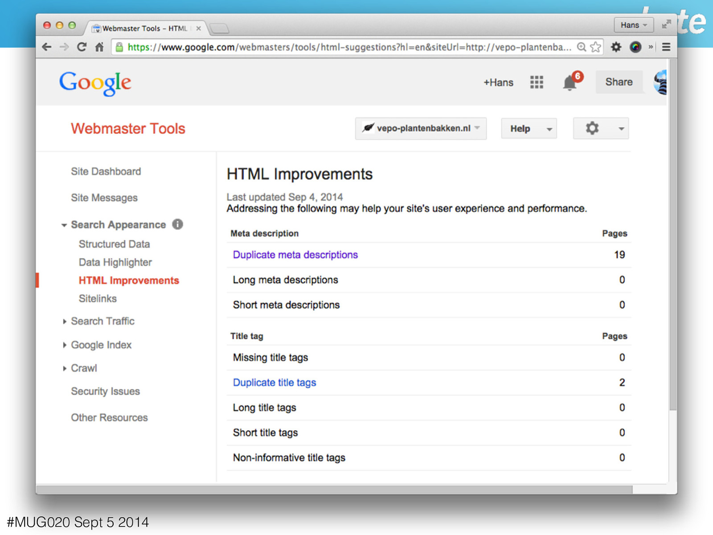
Task: Reload the page with refresh icon
Action: point(82,47)
